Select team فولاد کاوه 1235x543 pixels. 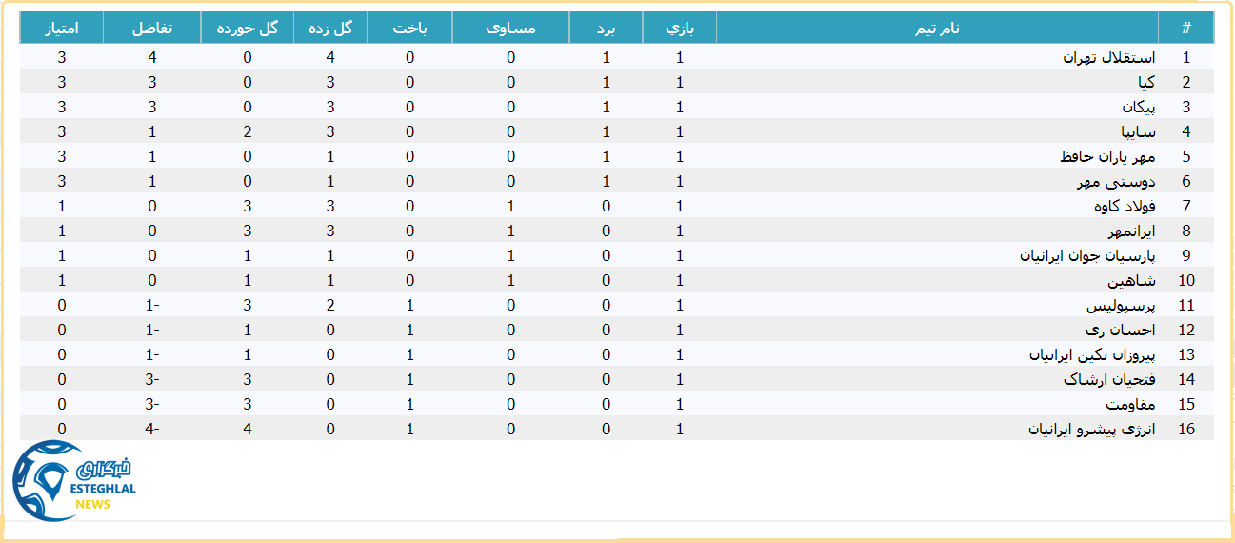[x=1124, y=207]
